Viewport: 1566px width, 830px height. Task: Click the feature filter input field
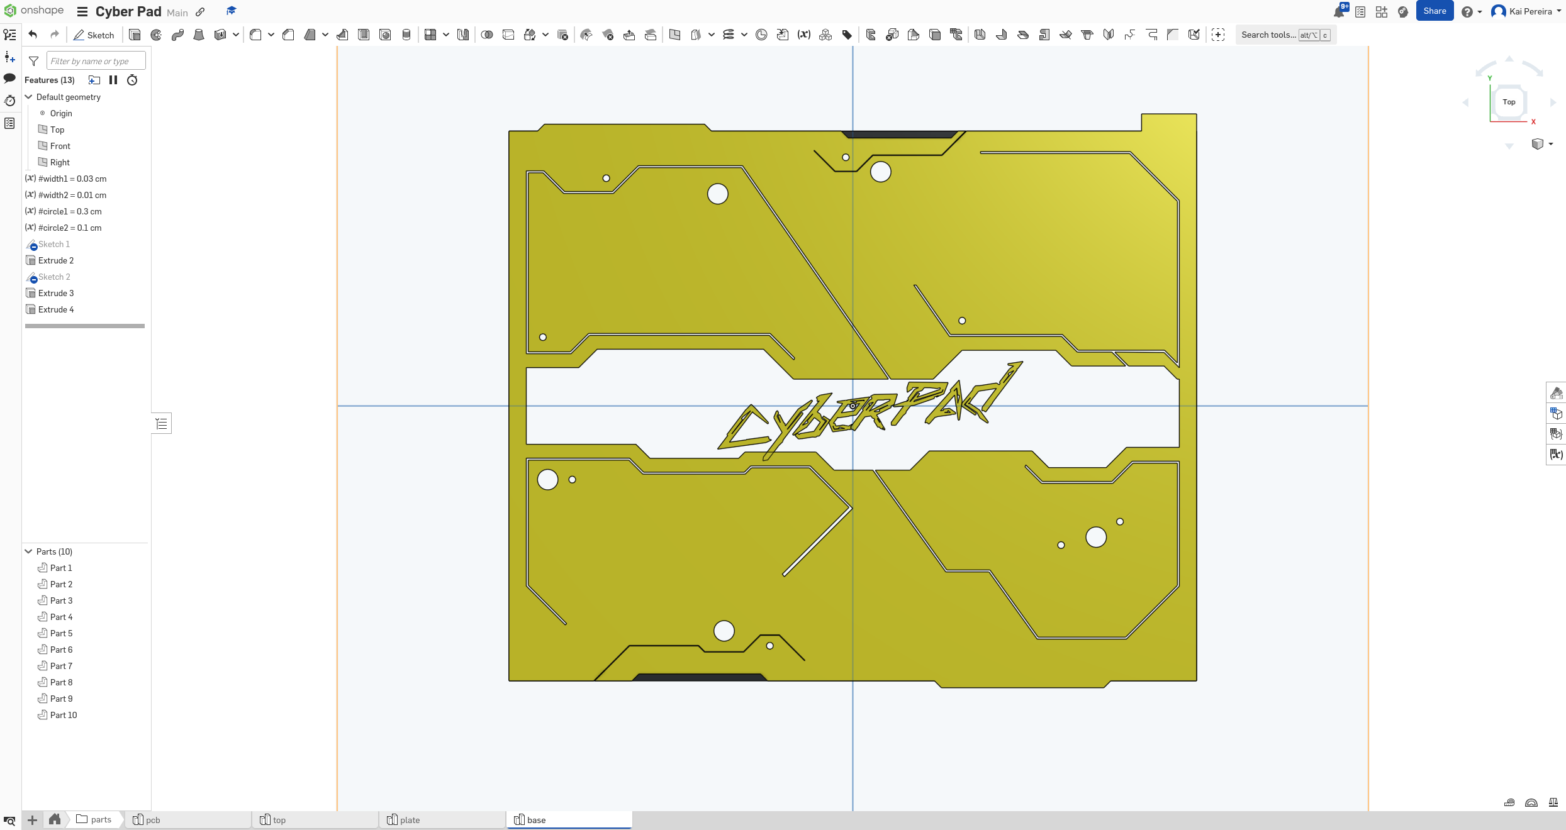96,60
